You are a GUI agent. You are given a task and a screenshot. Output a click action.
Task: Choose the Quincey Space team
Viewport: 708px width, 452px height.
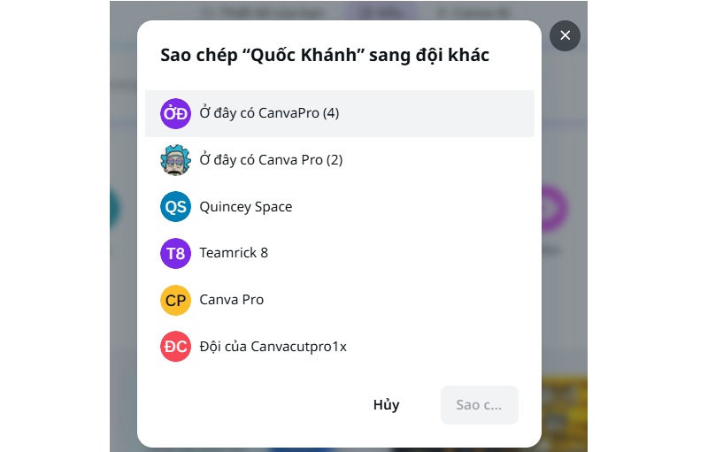pyautogui.click(x=245, y=207)
